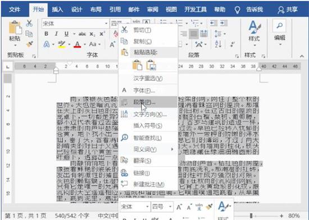
Task: Choose 段落(P)... from the context menu
Action: coord(148,102)
